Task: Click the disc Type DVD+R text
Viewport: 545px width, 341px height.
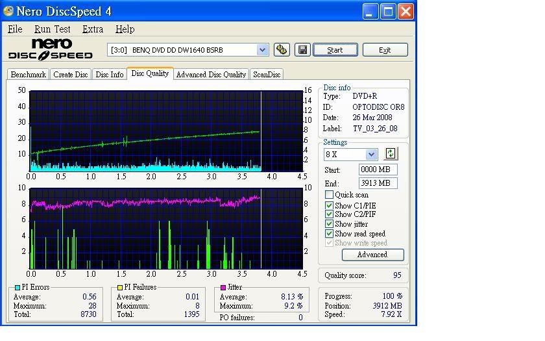Action: (x=365, y=96)
